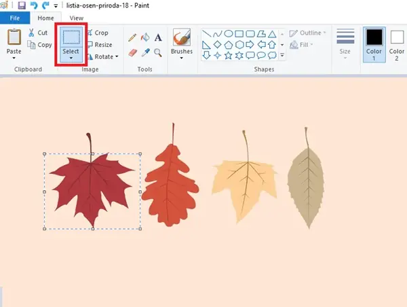Image resolution: width=407 pixels, height=307 pixels.
Task: Choose the Right triangle shape
Action: [206, 45]
